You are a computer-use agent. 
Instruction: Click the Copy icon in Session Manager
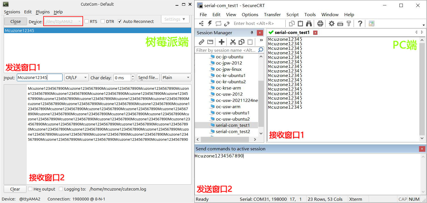click(242, 42)
